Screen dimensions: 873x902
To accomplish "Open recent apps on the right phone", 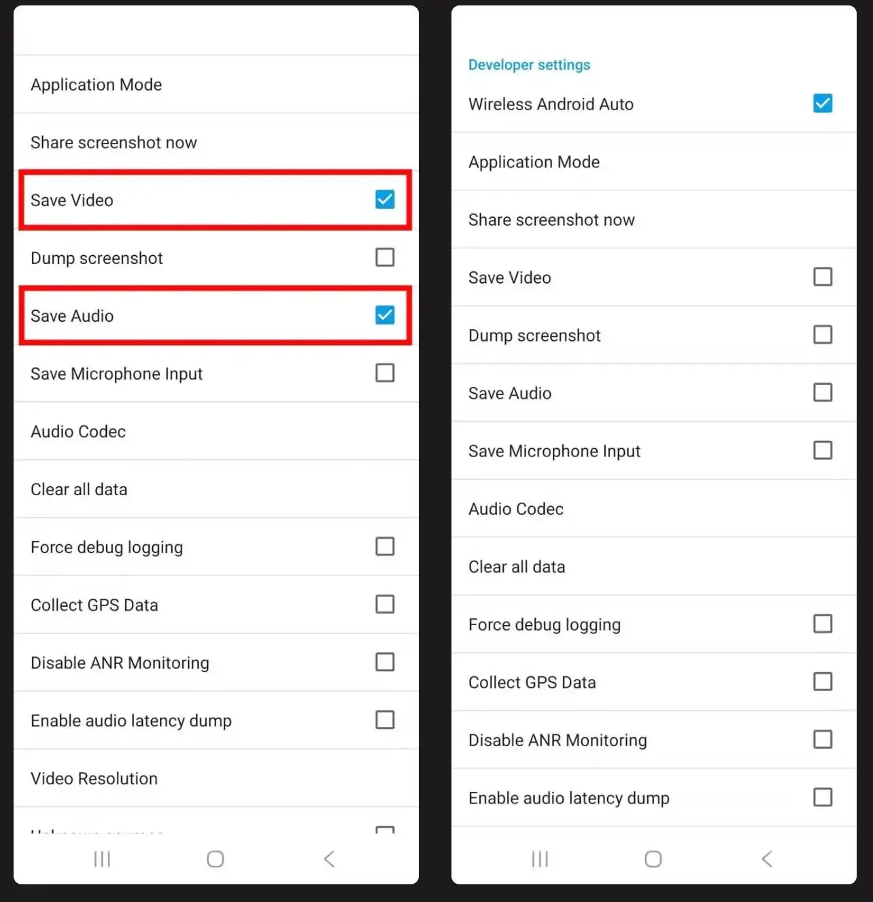I will (540, 859).
